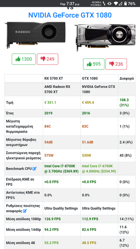This screenshot has width=140, height=249.
Task: Tap the vibrate mode icon in status bar
Action: [109, 3]
